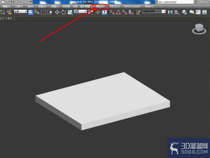
Task: Click the 真实 shading viewport label
Action: point(10,18)
